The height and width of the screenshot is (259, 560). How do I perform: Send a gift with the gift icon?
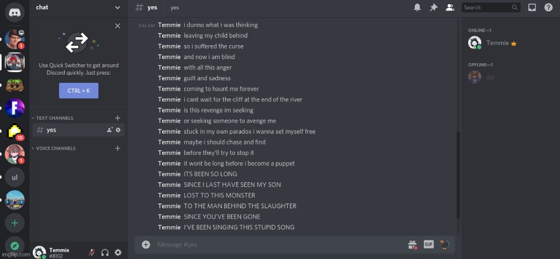(x=413, y=244)
